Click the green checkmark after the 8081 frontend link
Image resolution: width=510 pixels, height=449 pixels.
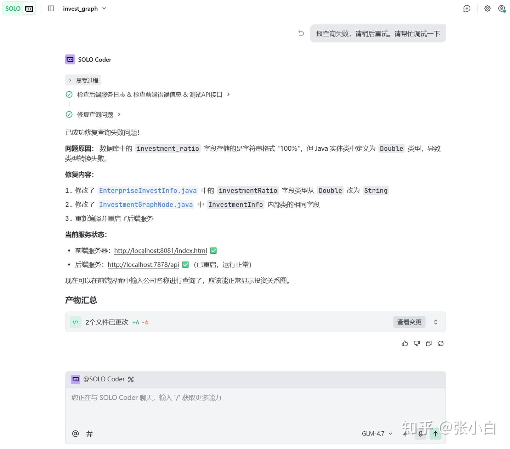(214, 251)
